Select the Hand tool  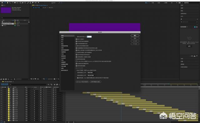pyautogui.click(x=7, y=3)
